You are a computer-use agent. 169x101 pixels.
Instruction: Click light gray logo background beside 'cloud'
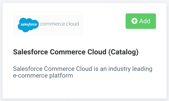81,30
